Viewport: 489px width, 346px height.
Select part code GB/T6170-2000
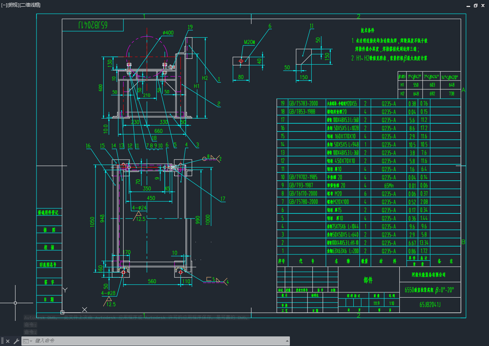303,193
